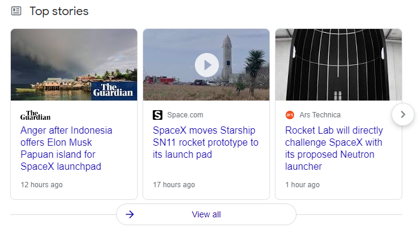Open View all stories button
Viewport: 418px width, 230px height.
[x=206, y=214]
